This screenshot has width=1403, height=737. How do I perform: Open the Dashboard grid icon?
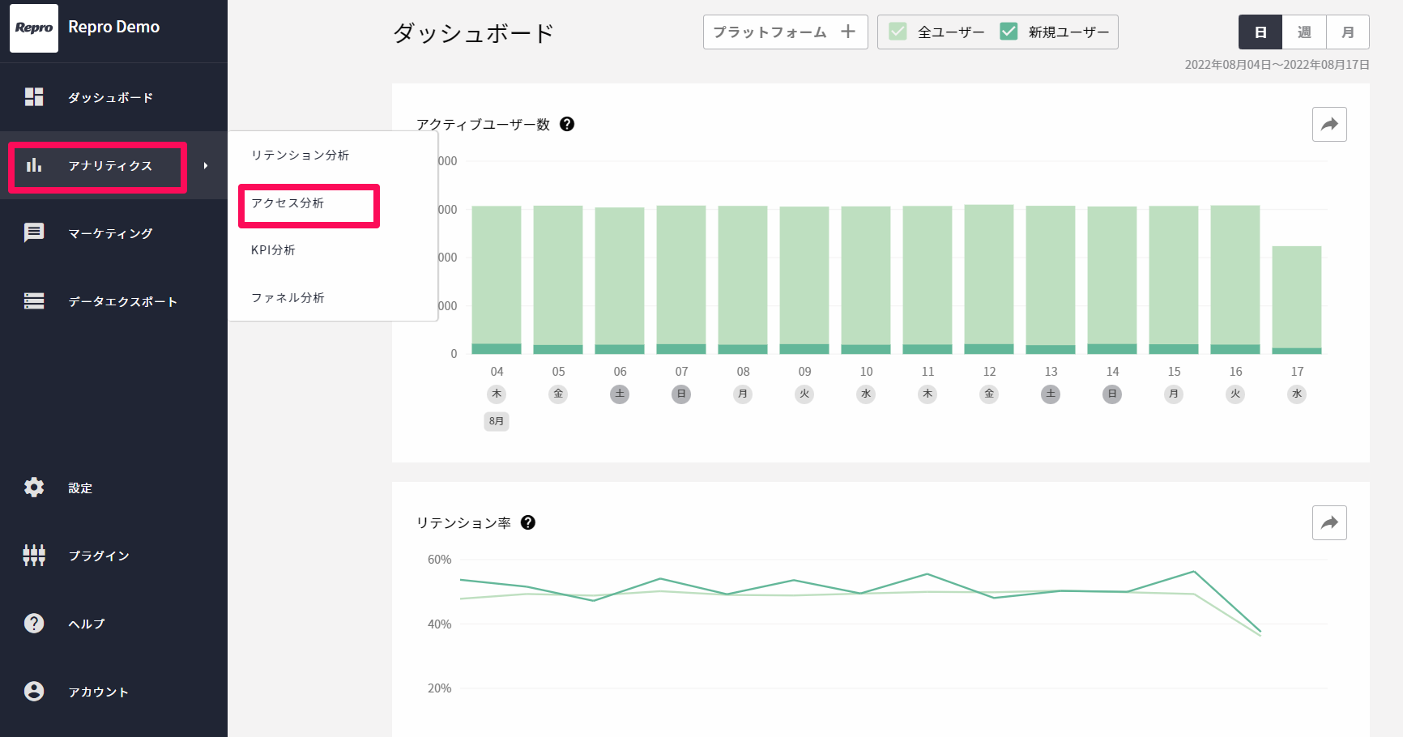coord(34,97)
